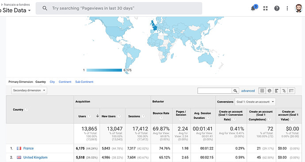The height and width of the screenshot is (162, 305).
Task: Open the three-dot more options menu
Action: 287,8
